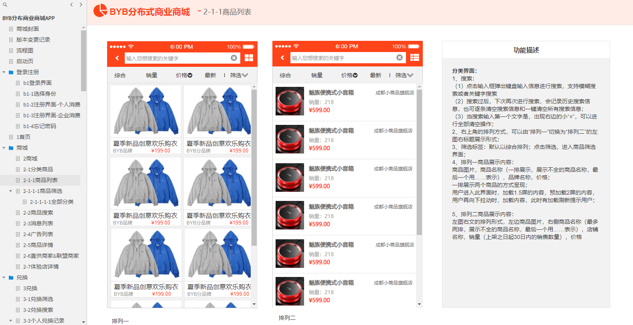The height and width of the screenshot is (325, 633).
Task: Clear search text in right phone search box
Action: pyautogui.click(x=400, y=58)
